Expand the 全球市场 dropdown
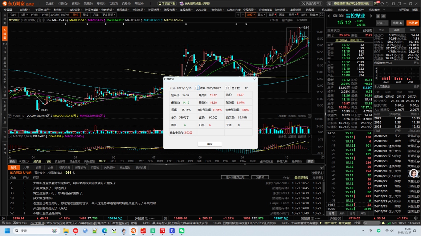Image resolution: width=421 pixels, height=236 pixels. (139, 10)
